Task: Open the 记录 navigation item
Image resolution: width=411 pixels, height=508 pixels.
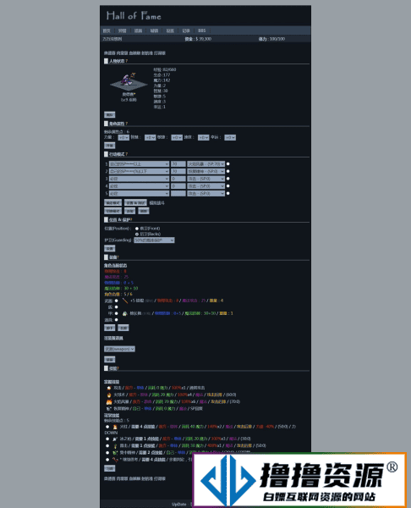Action: click(186, 30)
